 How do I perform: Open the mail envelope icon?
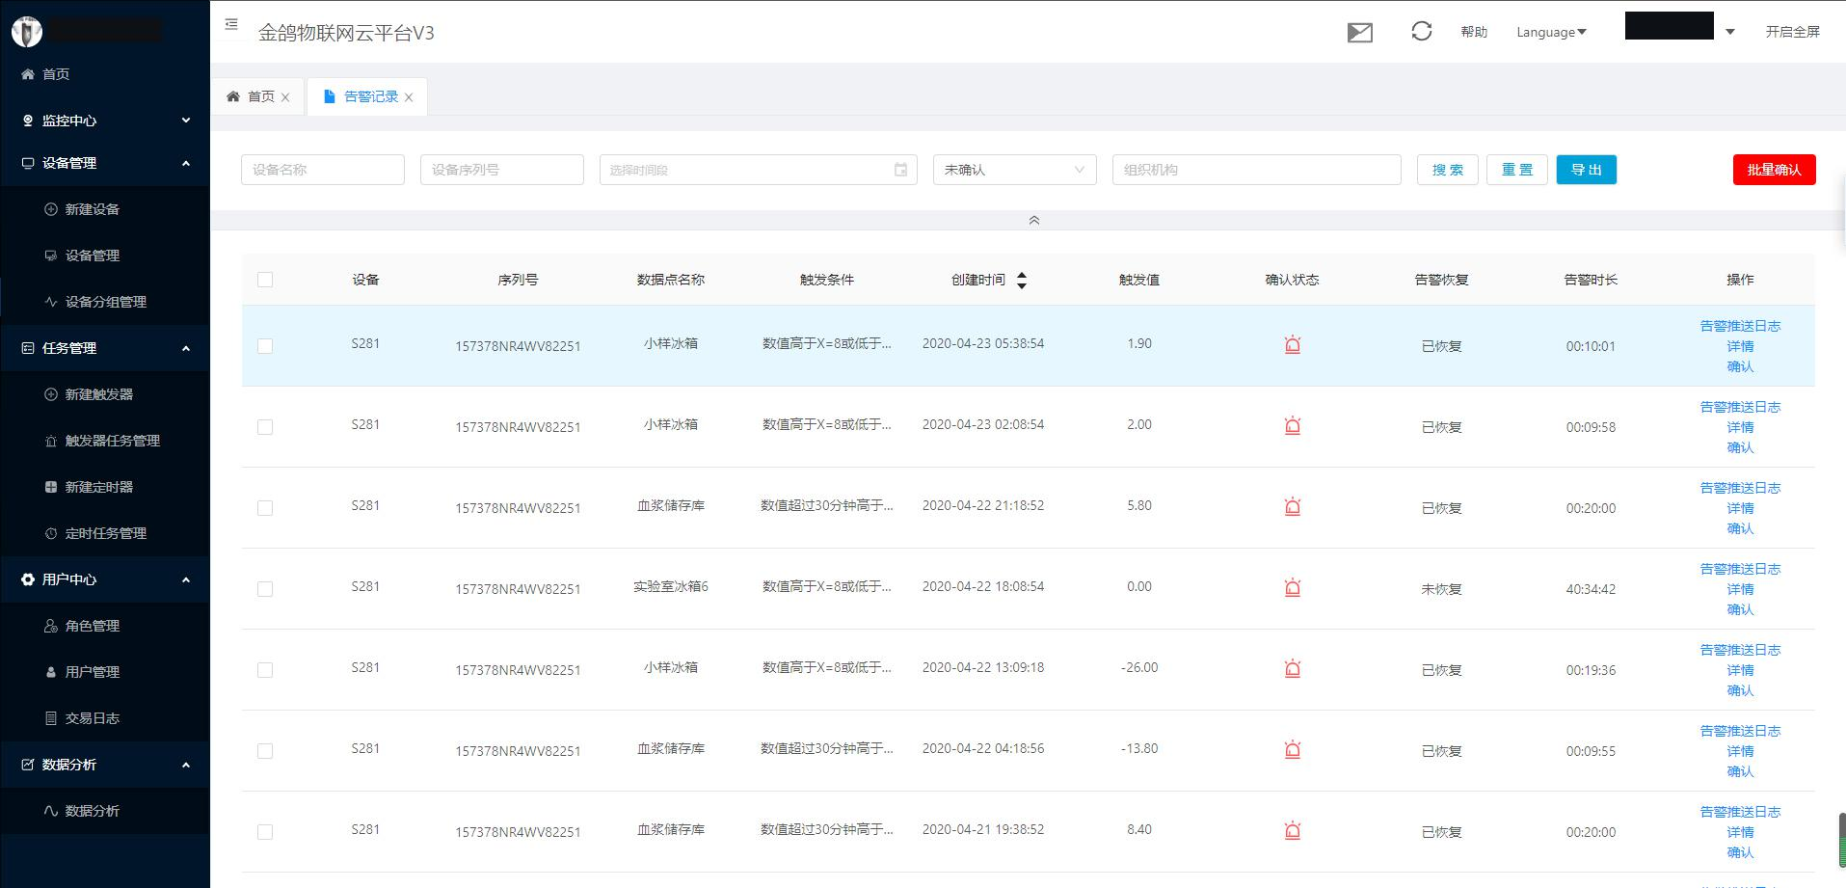click(x=1360, y=33)
